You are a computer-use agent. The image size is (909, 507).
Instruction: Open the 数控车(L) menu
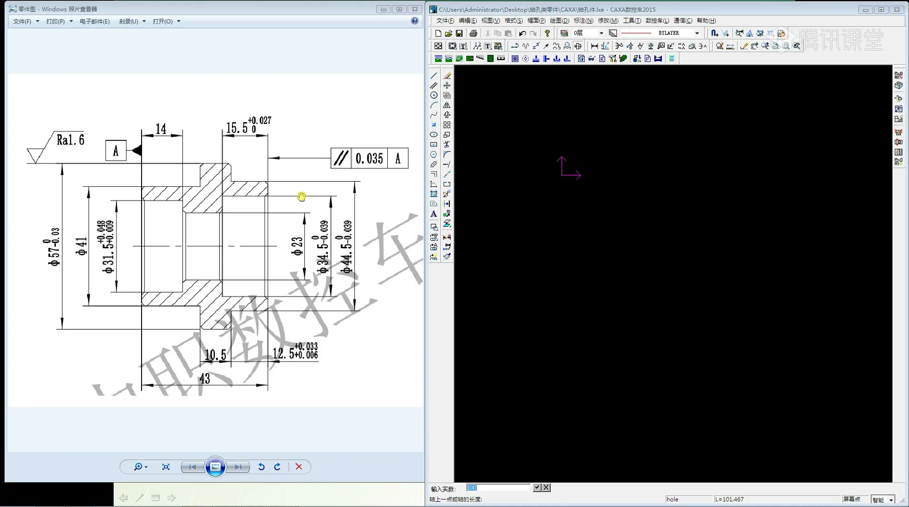(x=657, y=20)
